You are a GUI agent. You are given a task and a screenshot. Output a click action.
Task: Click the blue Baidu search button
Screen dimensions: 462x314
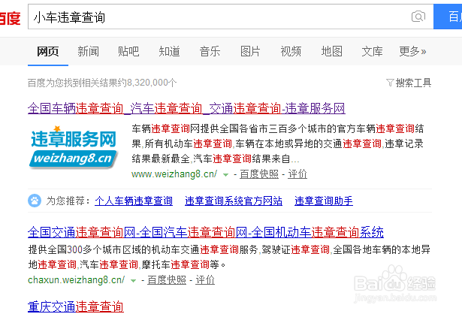[x=448, y=17]
